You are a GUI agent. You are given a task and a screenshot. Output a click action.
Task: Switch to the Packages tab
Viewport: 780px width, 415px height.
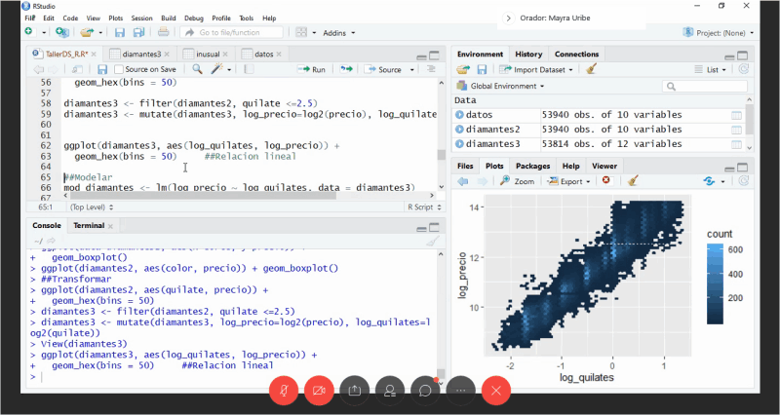coord(532,166)
